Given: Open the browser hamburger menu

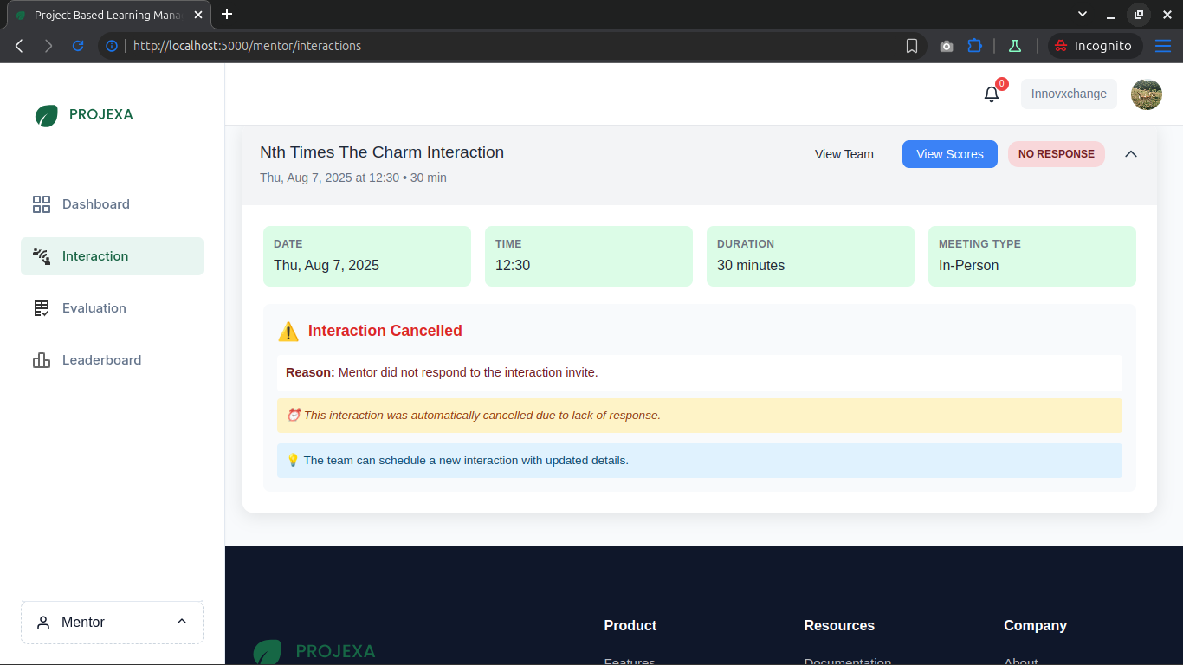Looking at the screenshot, I should (x=1163, y=46).
